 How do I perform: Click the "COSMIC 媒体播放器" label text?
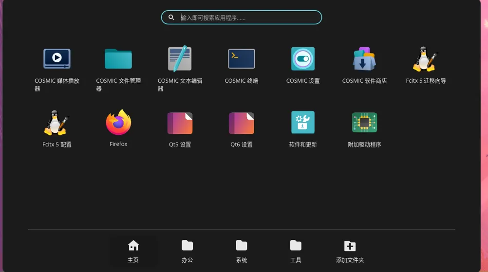tap(56, 85)
